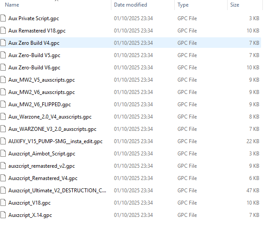This screenshot has height=227, width=269.
Task: Click file icon of Aux_MW2_V6_FLIPPED.gpc
Action: pos(3,104)
